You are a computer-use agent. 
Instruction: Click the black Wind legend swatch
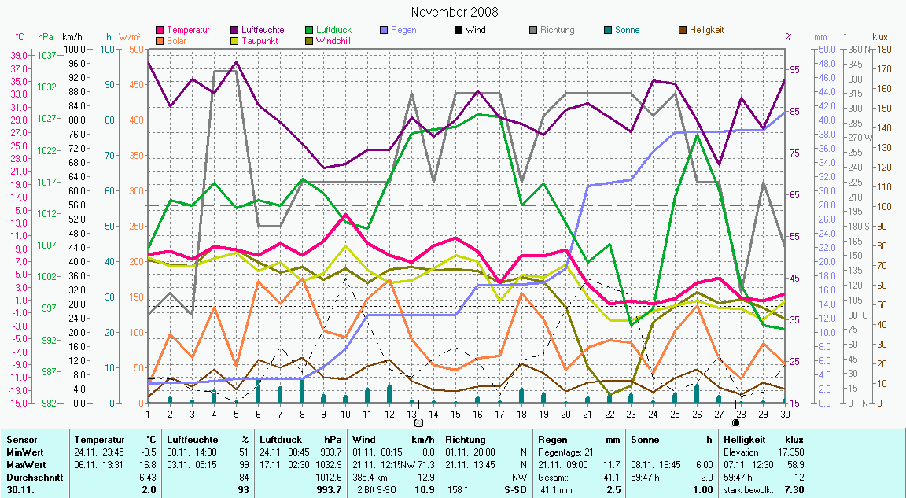point(459,31)
